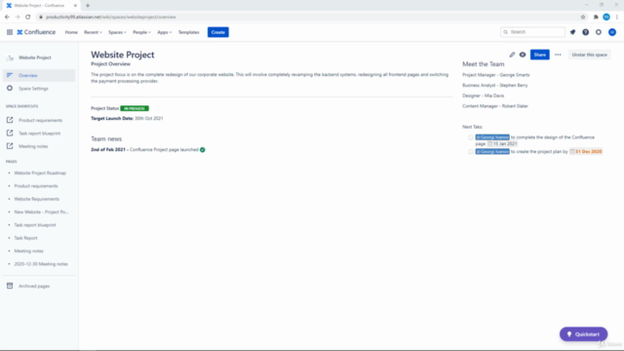Viewport: 624px width, 351px height.
Task: Click the Space Settings gear icon
Action: (10, 89)
